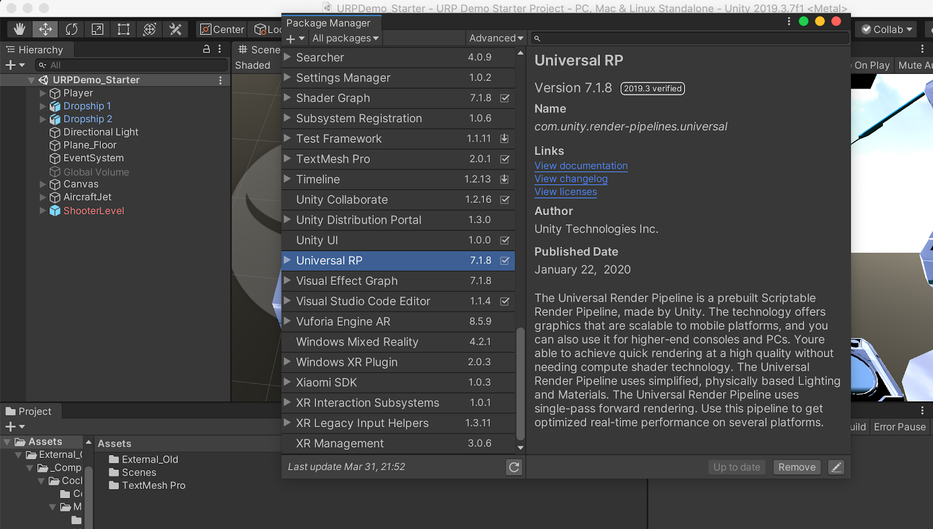Click the Package Manager search field
This screenshot has width=933, height=529.
pyautogui.click(x=688, y=38)
